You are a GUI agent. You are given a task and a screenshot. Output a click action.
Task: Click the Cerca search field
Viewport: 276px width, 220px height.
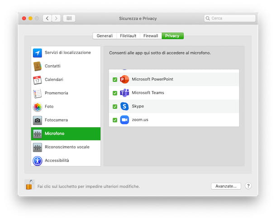[230, 18]
